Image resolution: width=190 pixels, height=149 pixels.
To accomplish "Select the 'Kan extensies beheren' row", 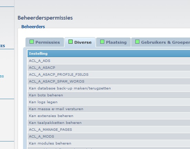I will [109, 116].
